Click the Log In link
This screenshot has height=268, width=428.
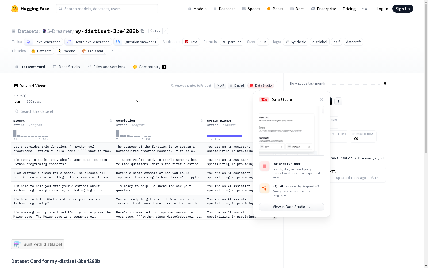click(382, 9)
